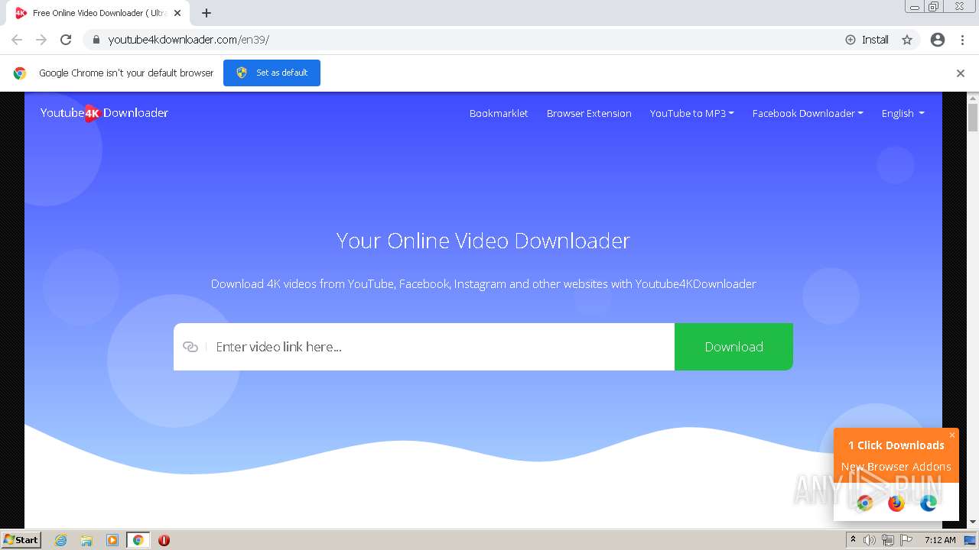Show hidden tray icons arrow
979x550 pixels.
pyautogui.click(x=853, y=540)
